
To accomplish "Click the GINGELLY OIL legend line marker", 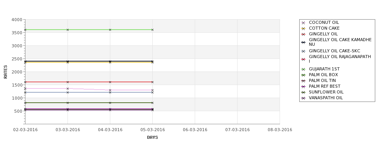I will (x=303, y=34).
